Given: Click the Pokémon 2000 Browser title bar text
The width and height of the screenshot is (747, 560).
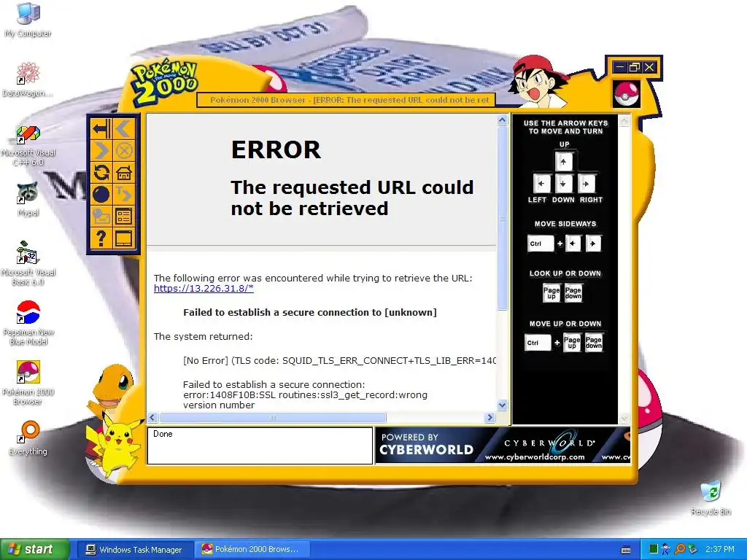Looking at the screenshot, I should (x=349, y=100).
